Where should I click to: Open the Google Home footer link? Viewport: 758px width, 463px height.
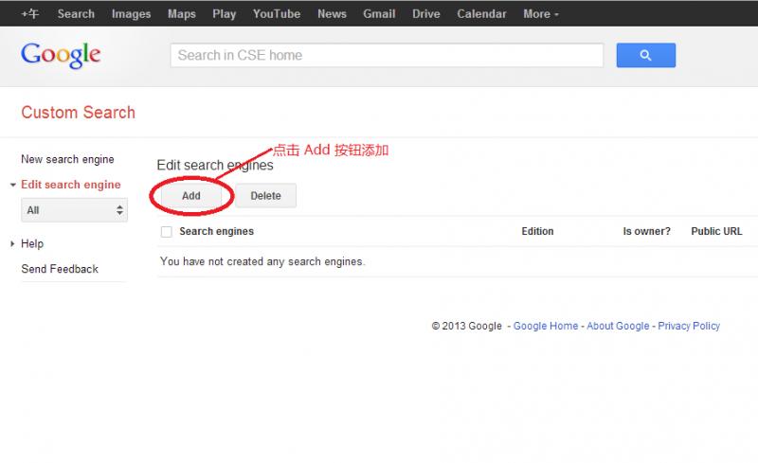pyautogui.click(x=545, y=326)
